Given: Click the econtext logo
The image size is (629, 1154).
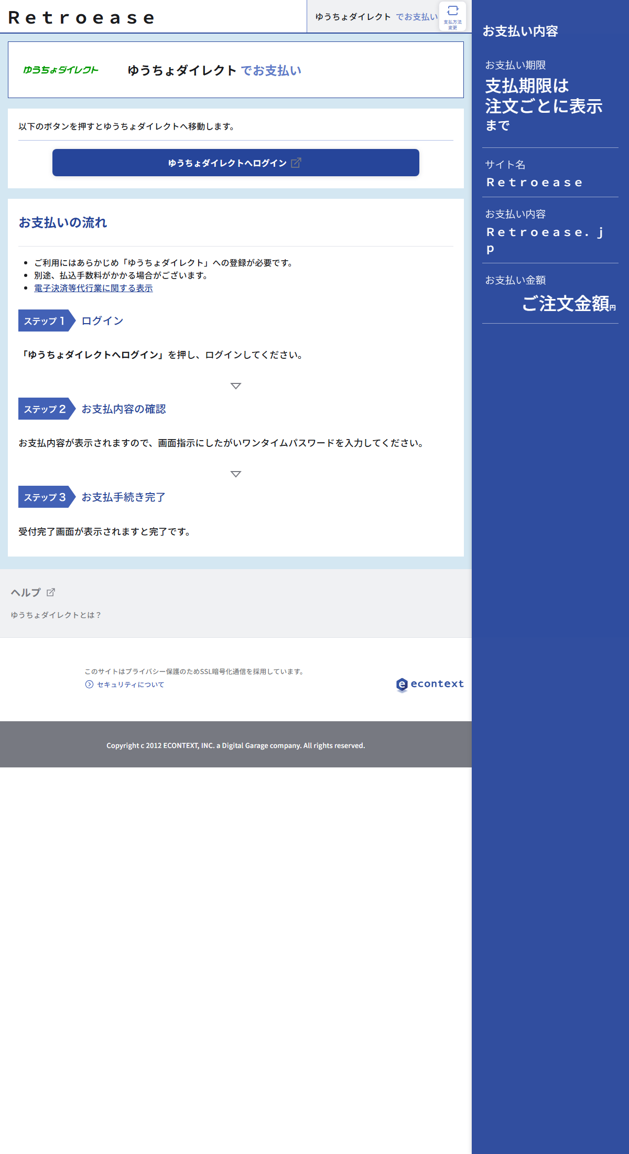Looking at the screenshot, I should click(430, 684).
